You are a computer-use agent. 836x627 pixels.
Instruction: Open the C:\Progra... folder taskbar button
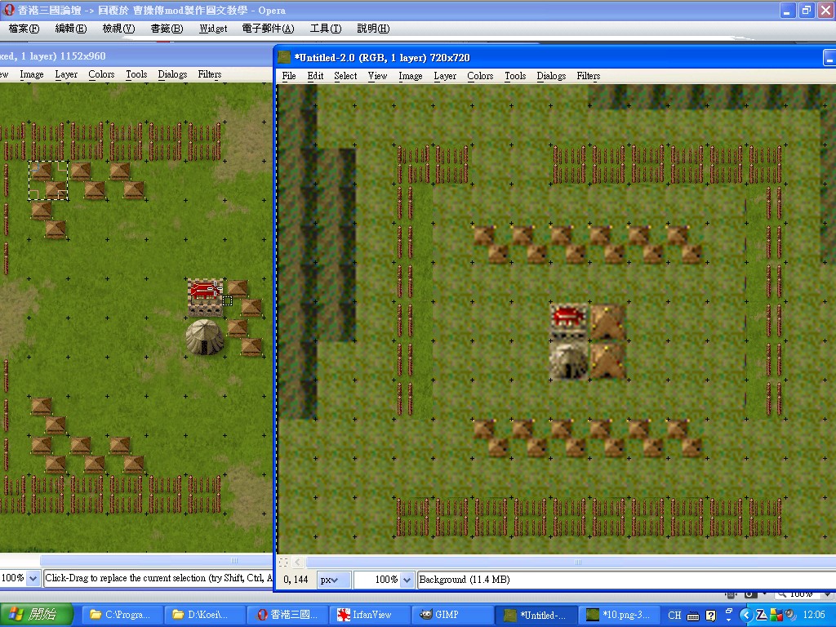121,615
